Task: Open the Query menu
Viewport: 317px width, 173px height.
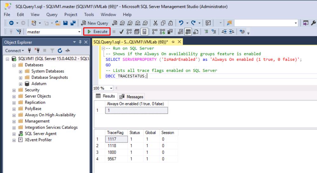Action: click(52, 15)
